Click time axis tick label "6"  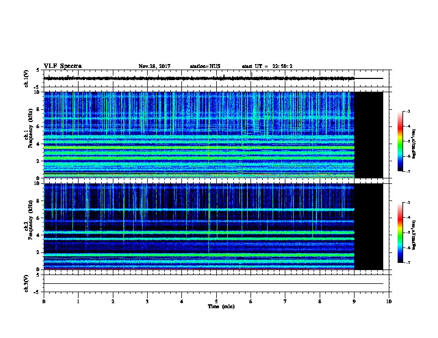coord(251,301)
